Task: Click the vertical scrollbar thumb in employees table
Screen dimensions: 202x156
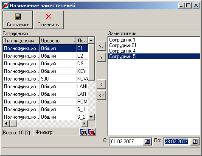Action: click(x=91, y=62)
